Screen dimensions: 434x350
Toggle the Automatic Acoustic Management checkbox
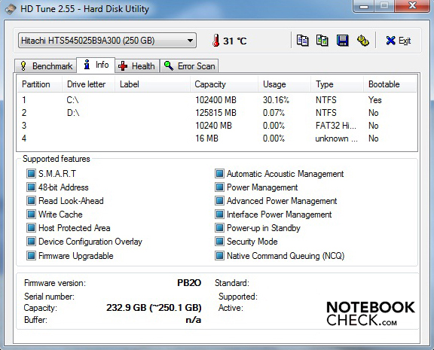tap(219, 174)
